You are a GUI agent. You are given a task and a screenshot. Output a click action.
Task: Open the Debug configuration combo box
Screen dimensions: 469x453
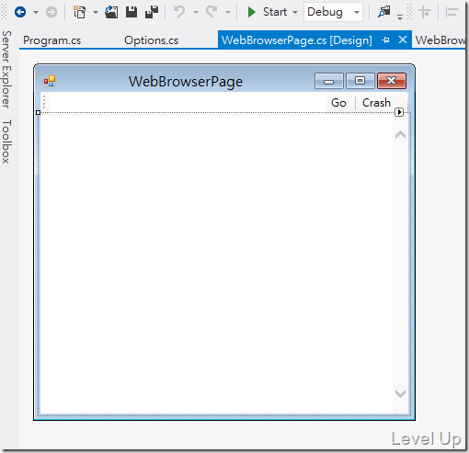pos(333,12)
